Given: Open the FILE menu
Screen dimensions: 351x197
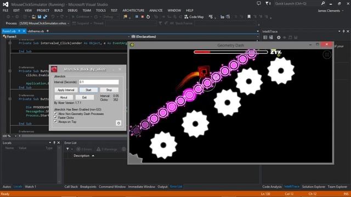Looking at the screenshot, I should click(5, 10).
